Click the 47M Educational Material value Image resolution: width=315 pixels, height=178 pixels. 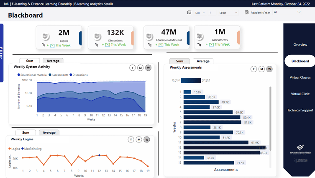click(169, 32)
